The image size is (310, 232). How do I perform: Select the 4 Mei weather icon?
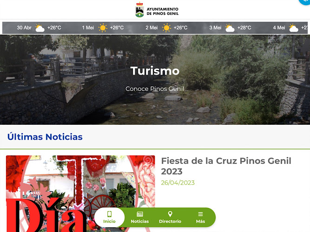[x=293, y=28]
